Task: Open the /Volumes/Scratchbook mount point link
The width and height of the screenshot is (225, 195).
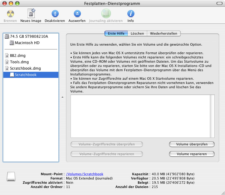Action: pos(85,174)
